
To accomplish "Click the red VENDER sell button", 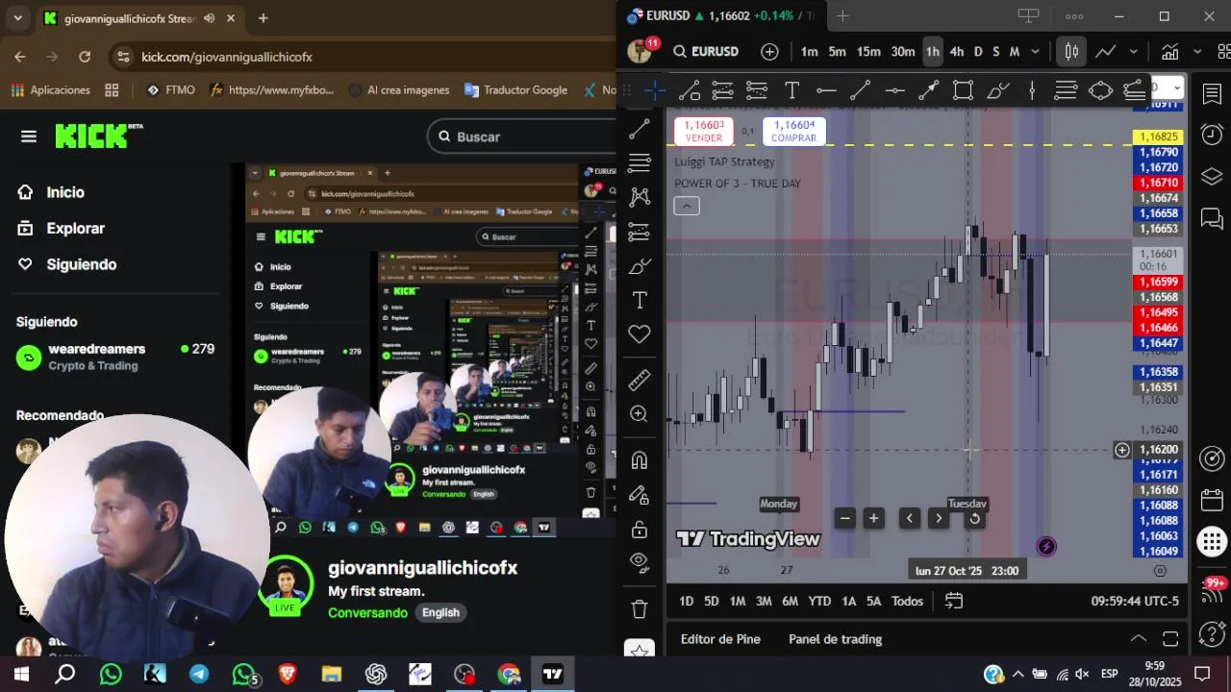I will click(704, 131).
